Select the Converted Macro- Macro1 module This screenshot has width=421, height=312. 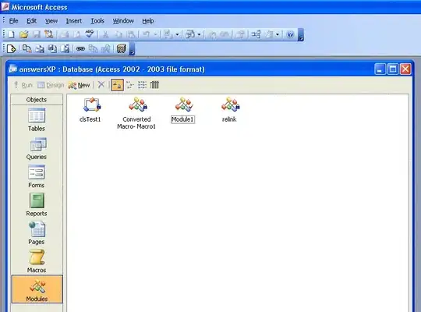[x=136, y=113]
